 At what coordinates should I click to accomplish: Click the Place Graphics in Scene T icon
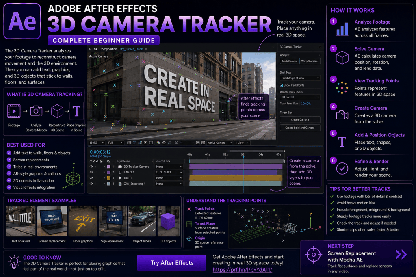click(x=76, y=111)
